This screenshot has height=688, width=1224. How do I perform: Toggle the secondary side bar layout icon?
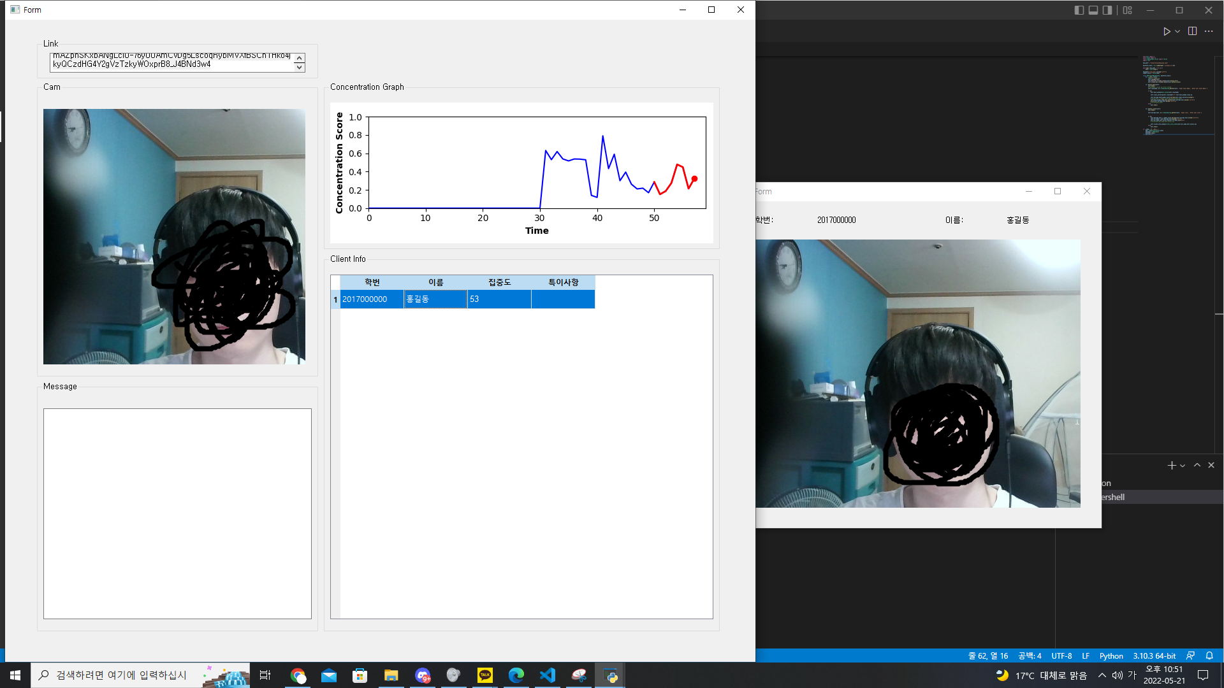coord(1107,10)
